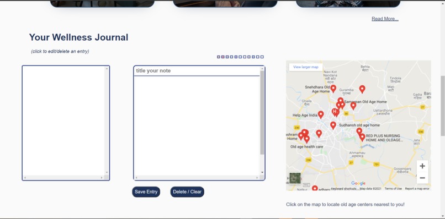Image resolution: width=445 pixels, height=219 pixels.
Task: Open the Google logo on the map
Action: [358, 183]
